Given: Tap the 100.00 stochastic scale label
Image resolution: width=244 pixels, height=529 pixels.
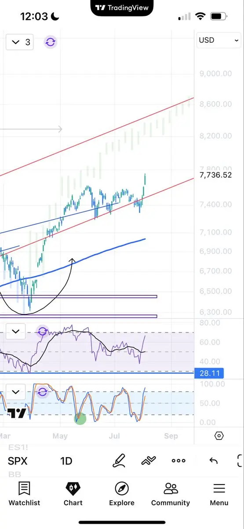Looking at the screenshot, I should [x=212, y=384].
